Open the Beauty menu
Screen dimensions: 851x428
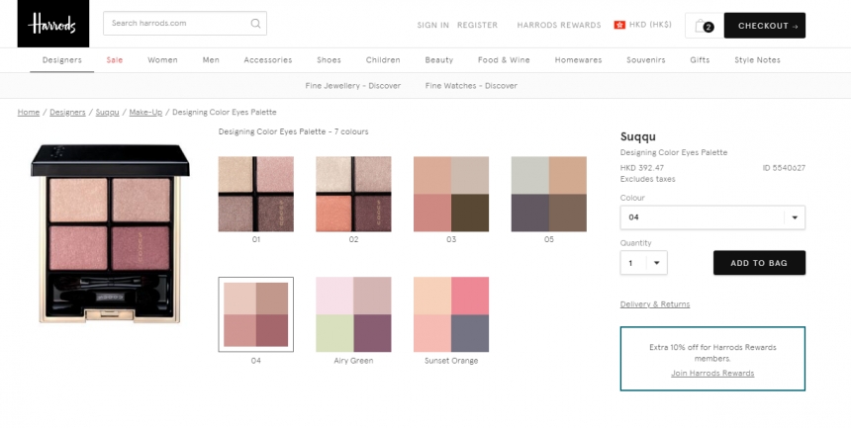[438, 60]
